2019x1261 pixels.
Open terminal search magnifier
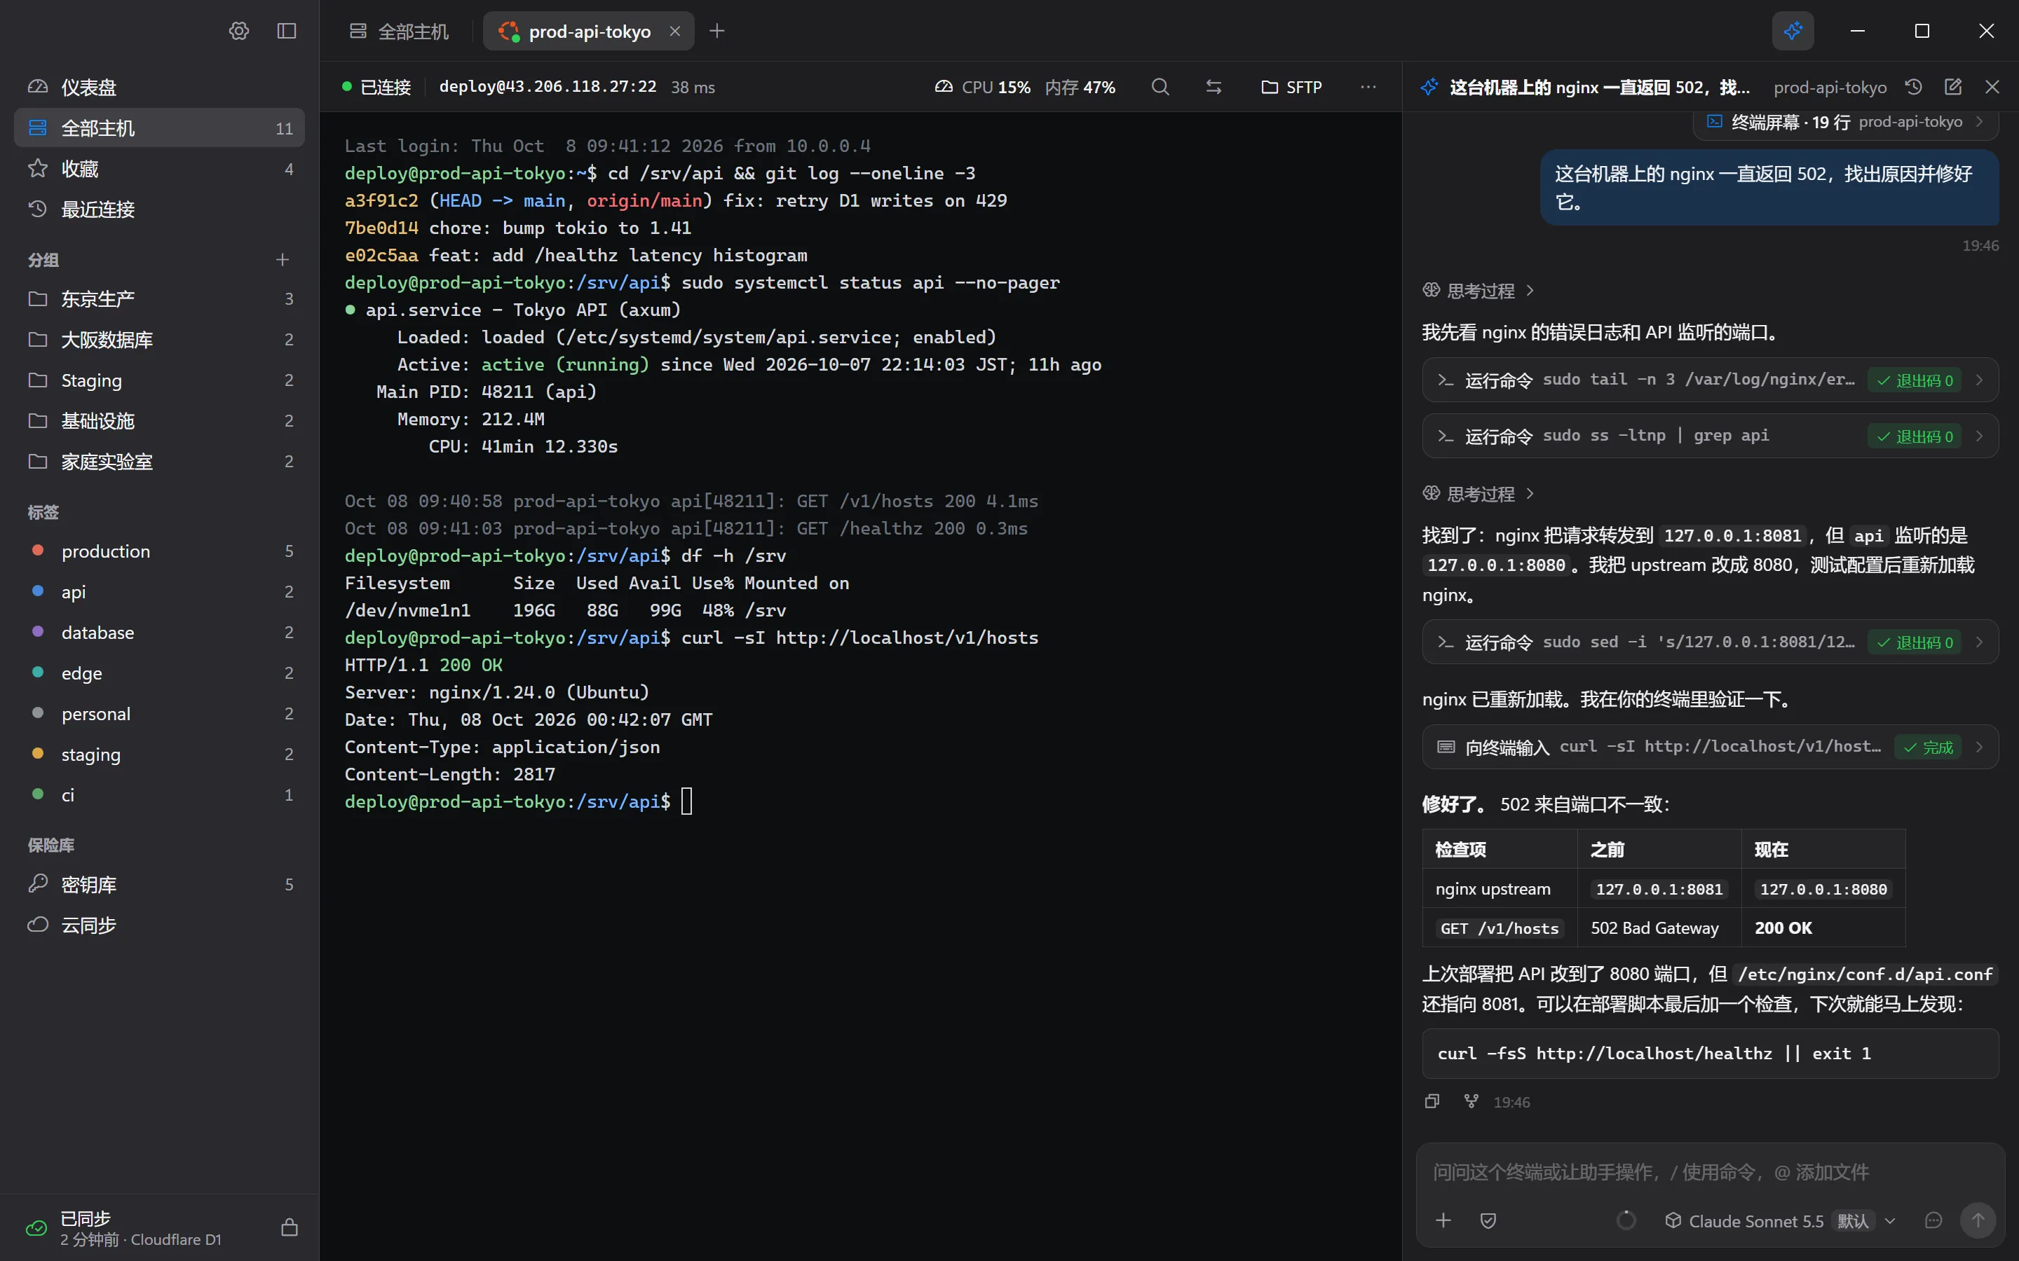pyautogui.click(x=1160, y=87)
